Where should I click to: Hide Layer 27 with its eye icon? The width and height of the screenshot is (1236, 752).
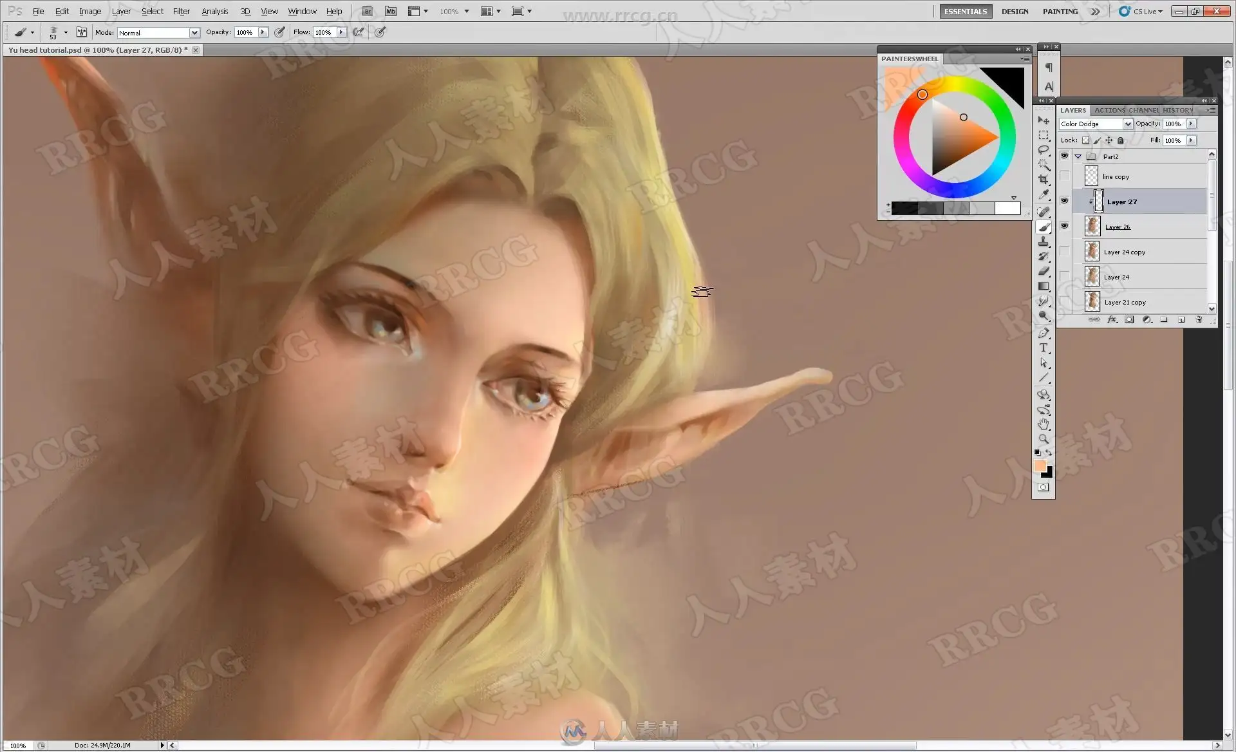point(1064,201)
